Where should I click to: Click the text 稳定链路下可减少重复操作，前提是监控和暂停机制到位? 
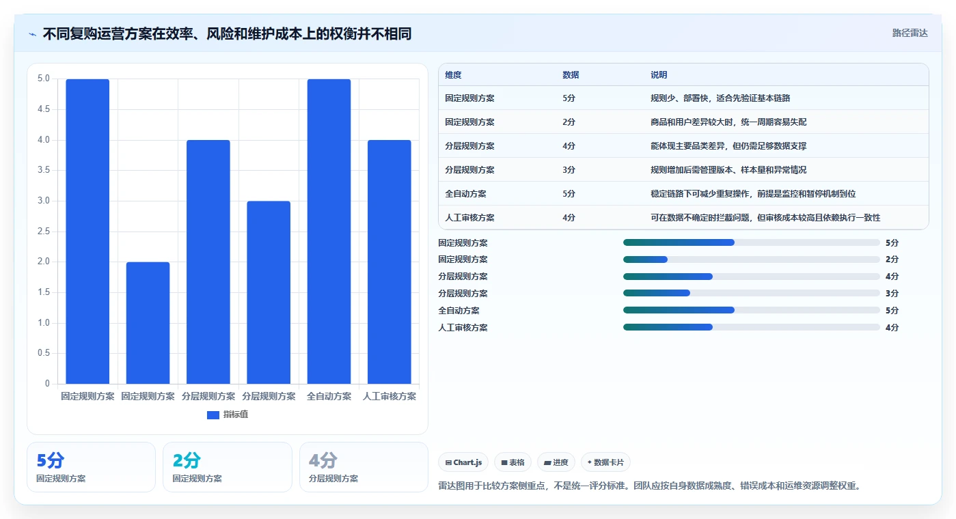coord(753,194)
